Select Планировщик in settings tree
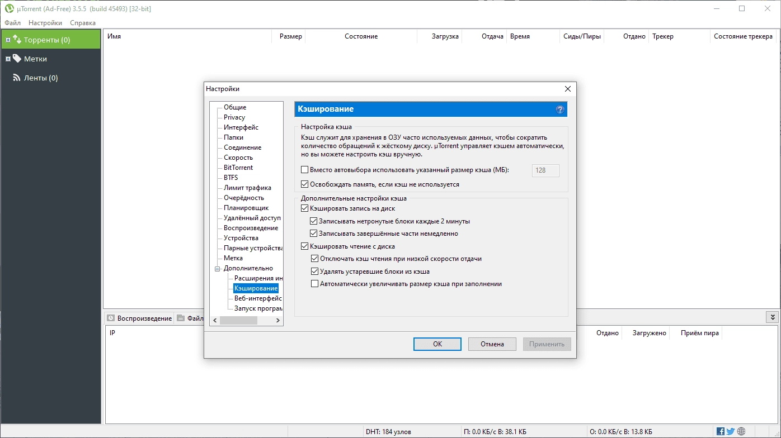The height and width of the screenshot is (438, 781). pyautogui.click(x=246, y=208)
